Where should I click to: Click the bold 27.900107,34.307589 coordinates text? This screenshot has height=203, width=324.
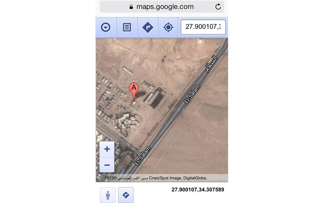[198, 190]
